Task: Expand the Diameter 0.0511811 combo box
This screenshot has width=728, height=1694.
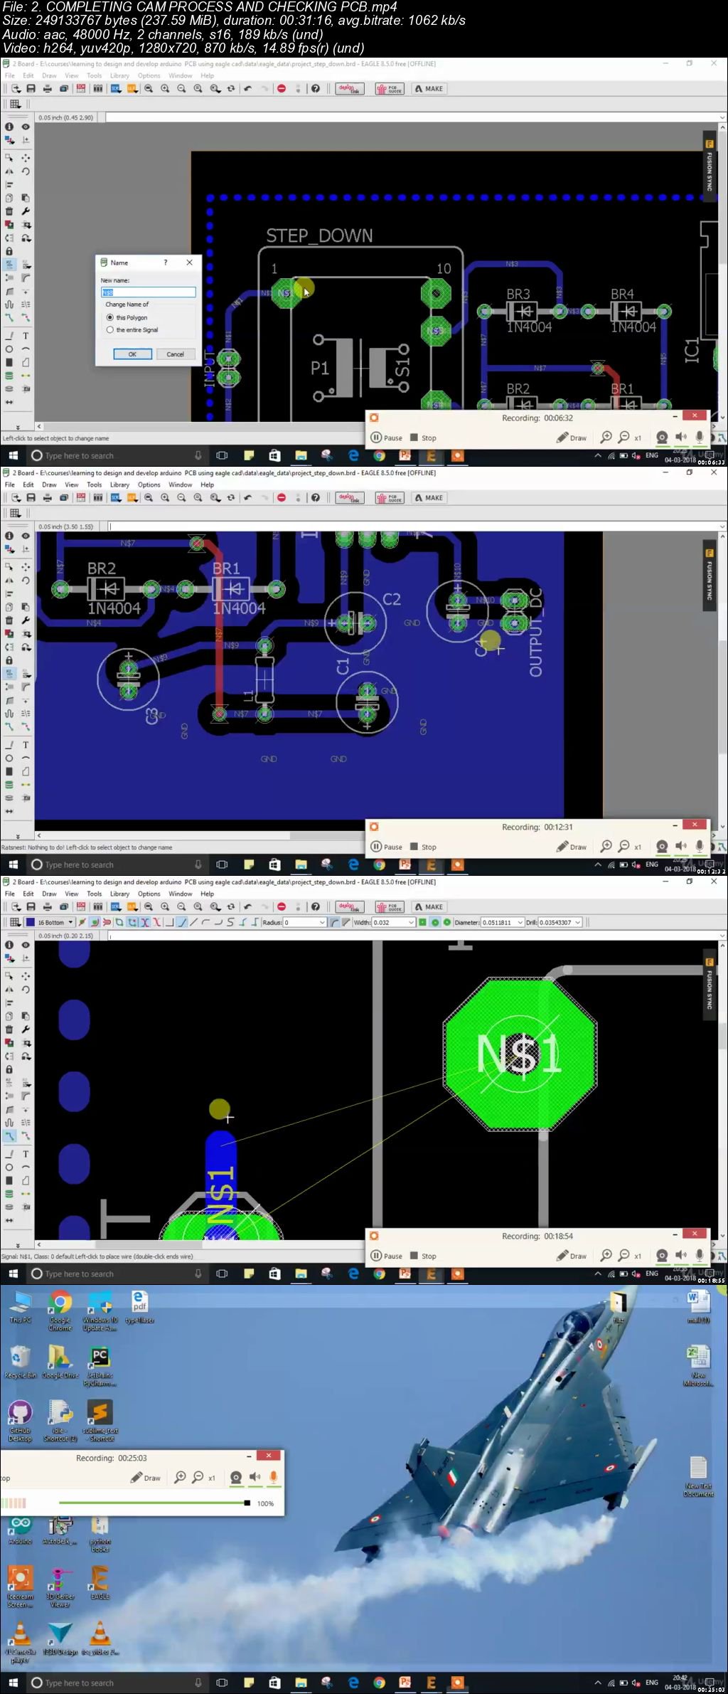Action: click(520, 922)
